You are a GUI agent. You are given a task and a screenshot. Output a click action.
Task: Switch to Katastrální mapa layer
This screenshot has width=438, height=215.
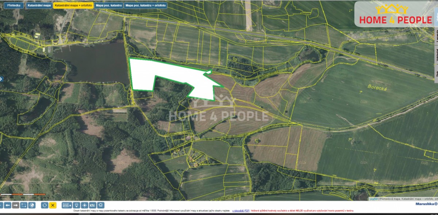click(x=39, y=5)
